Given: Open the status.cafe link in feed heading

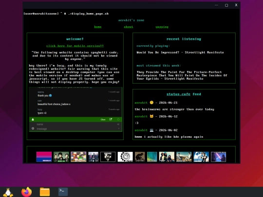Looking at the screenshot, I should [178, 94].
